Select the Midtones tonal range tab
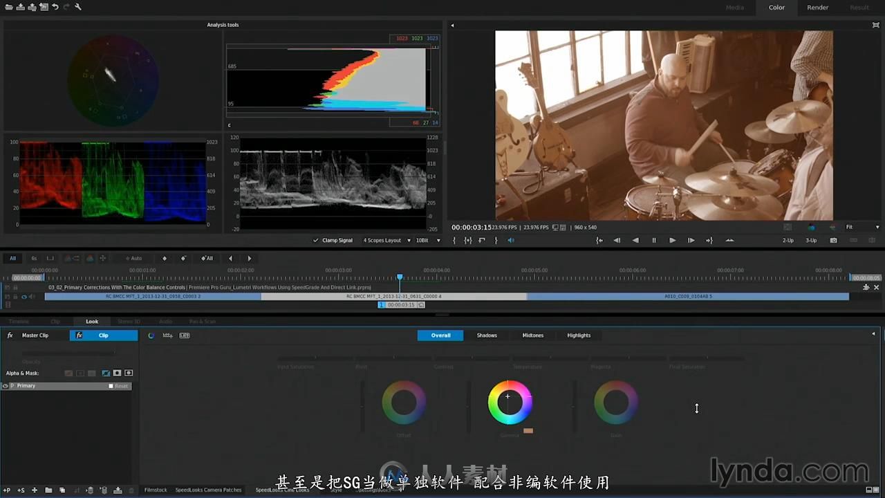The image size is (885, 498). 532,335
